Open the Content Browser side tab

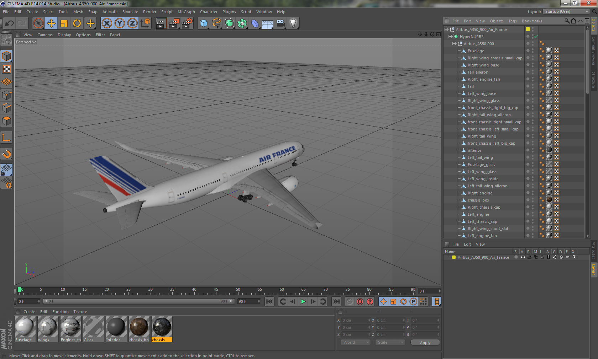[593, 50]
